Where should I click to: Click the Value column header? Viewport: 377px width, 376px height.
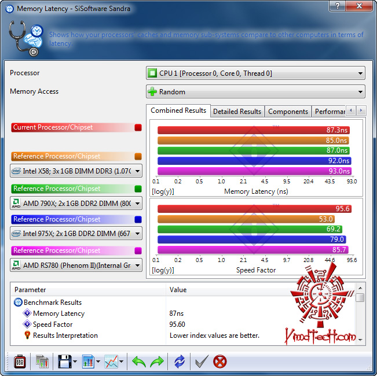pos(260,290)
